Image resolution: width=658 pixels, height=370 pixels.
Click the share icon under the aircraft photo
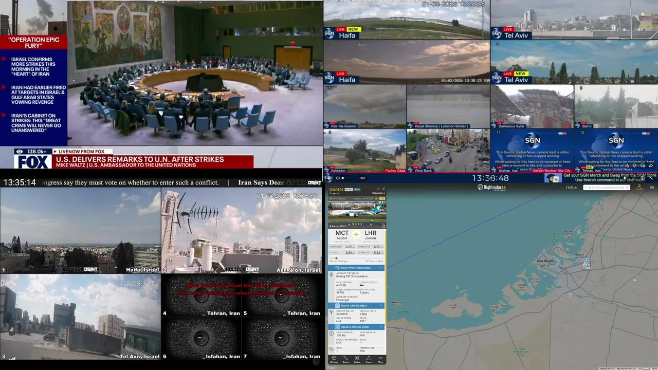point(383,226)
